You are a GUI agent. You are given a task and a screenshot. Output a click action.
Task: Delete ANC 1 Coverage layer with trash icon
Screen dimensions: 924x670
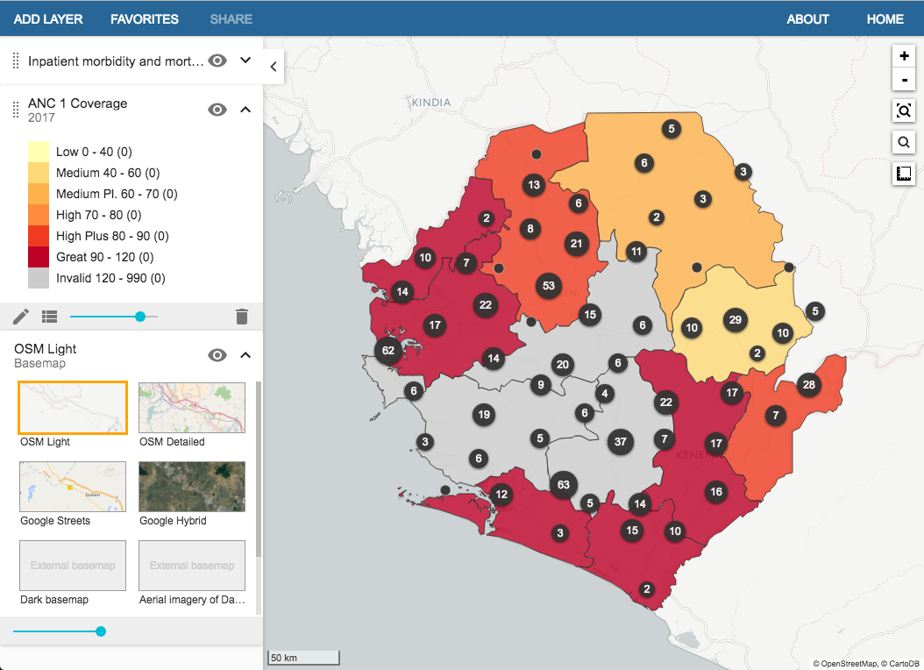pos(242,317)
